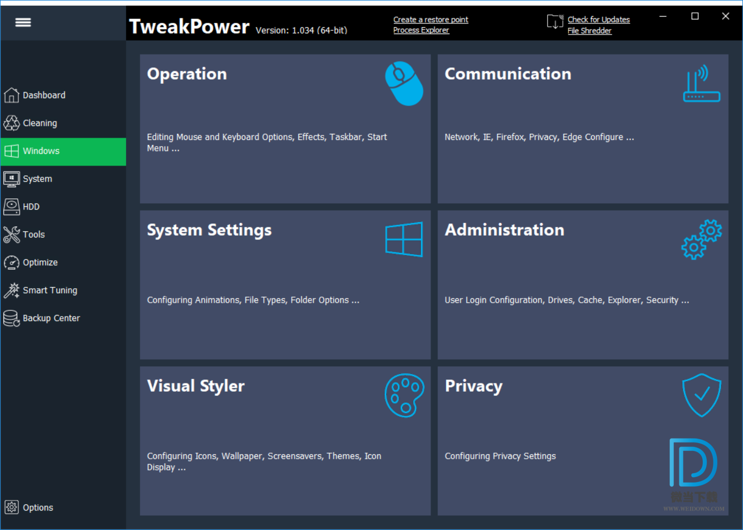Click the System monitor icon
This screenshot has height=530, width=743.
(x=11, y=179)
